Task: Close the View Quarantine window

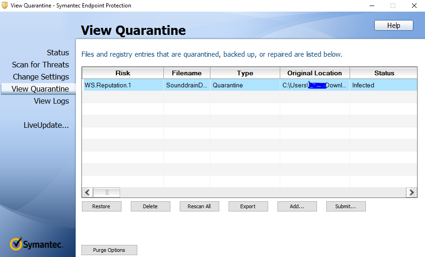Action: coord(414,6)
